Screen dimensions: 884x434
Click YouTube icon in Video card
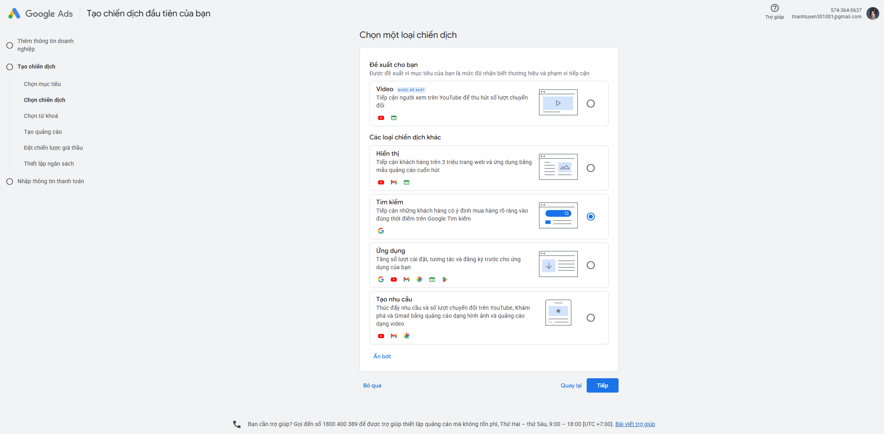click(381, 118)
